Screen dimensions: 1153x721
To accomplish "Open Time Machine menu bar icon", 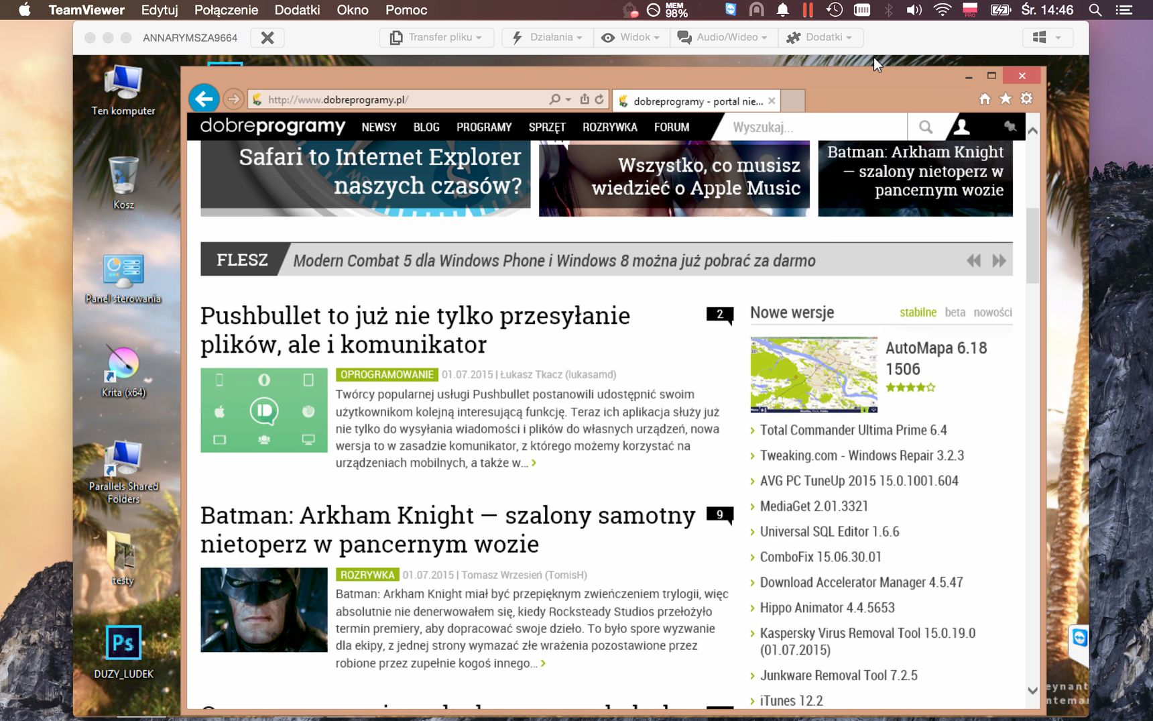I will point(835,10).
